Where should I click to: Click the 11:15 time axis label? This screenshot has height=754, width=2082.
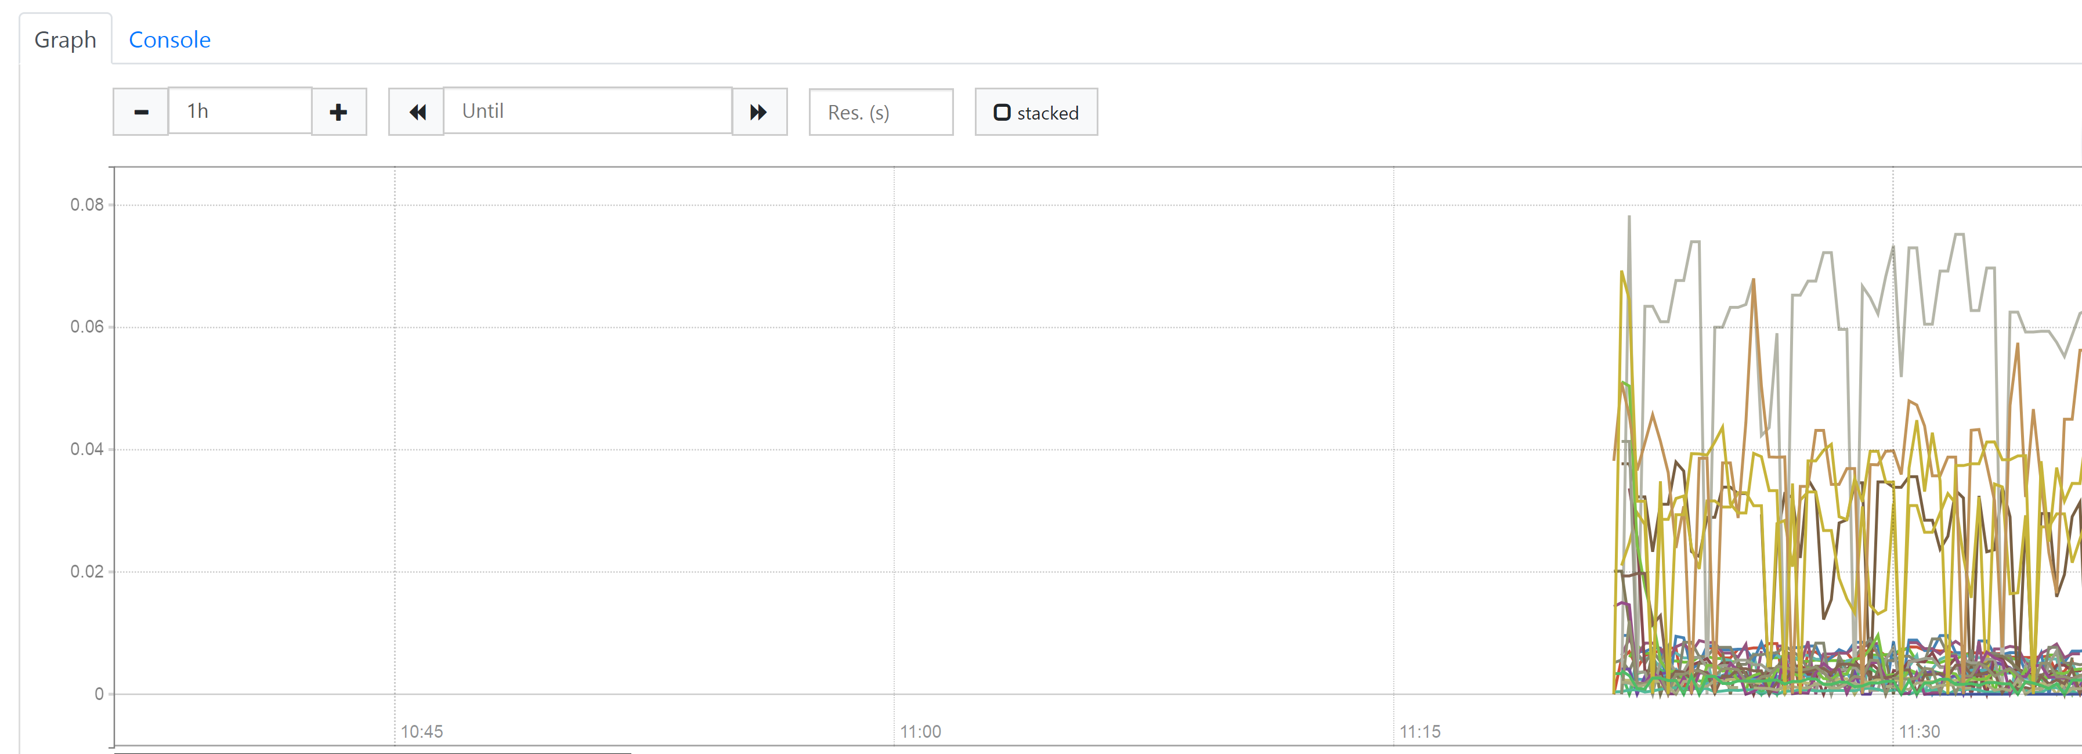pos(1420,731)
